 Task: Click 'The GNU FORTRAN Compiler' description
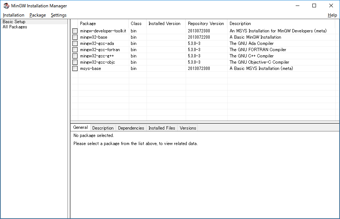tap(258, 50)
